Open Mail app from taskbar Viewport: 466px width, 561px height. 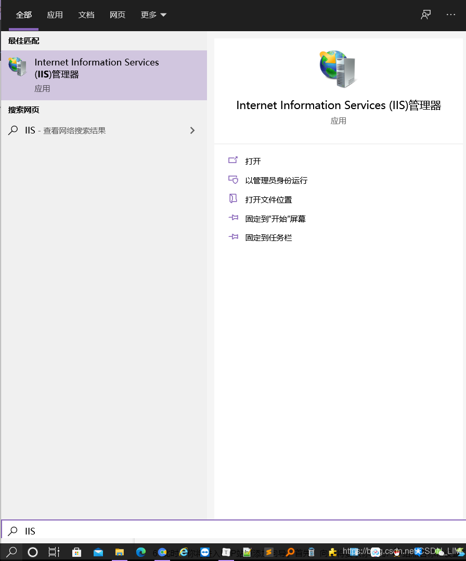(98, 552)
